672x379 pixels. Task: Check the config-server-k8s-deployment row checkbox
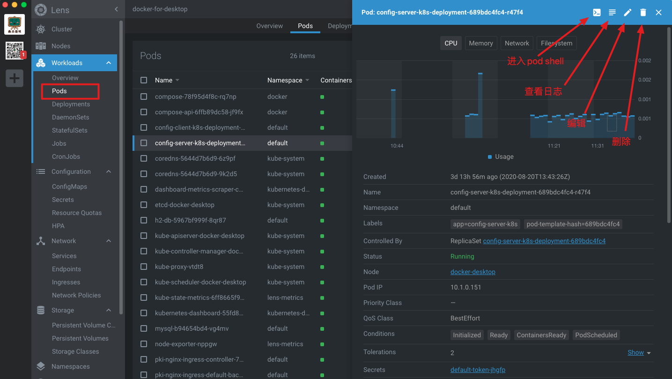[x=144, y=143]
